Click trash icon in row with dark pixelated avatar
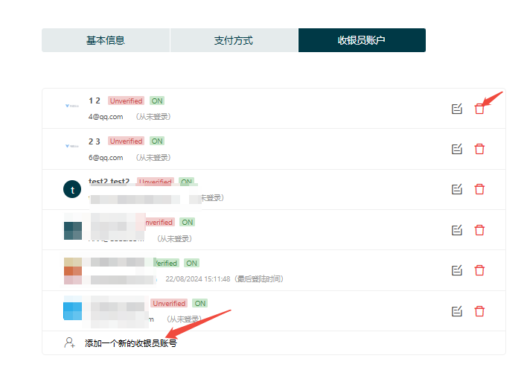Screen dimensions: 527x376 pos(479,230)
